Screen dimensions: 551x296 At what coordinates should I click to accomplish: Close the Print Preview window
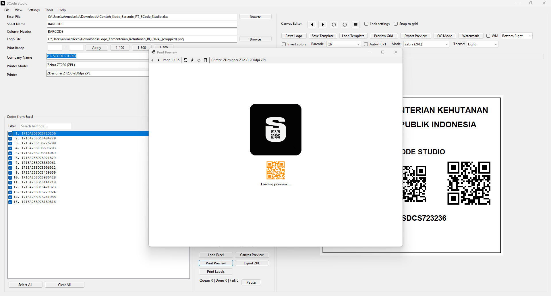[x=396, y=52]
